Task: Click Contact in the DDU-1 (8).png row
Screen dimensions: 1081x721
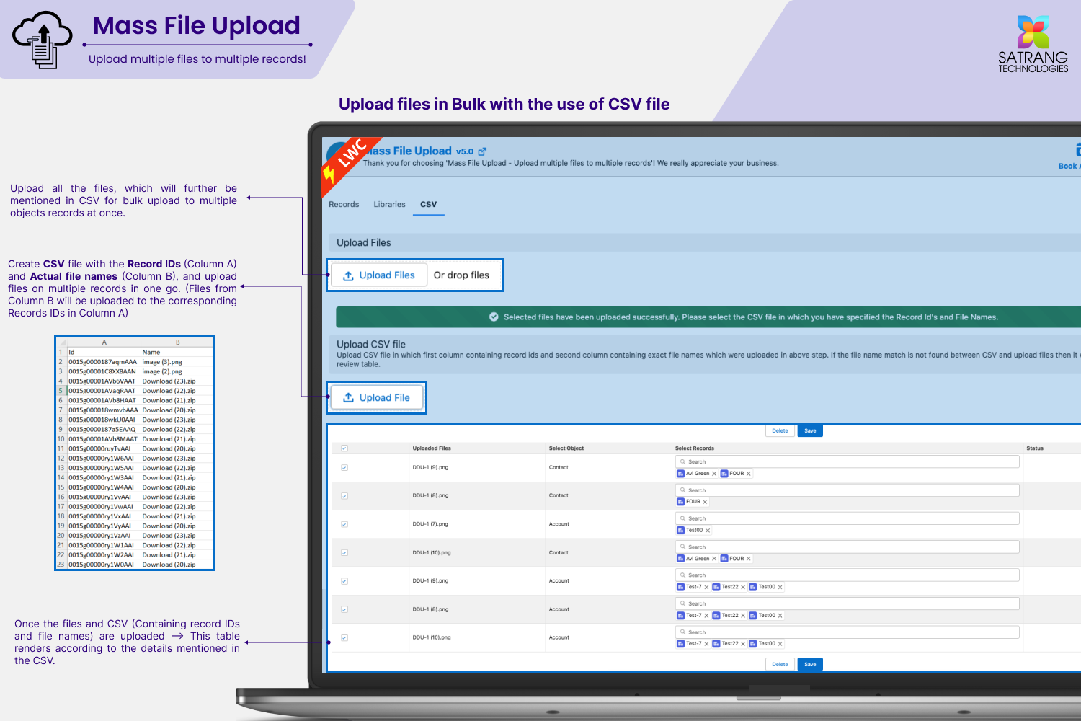Action: point(559,496)
